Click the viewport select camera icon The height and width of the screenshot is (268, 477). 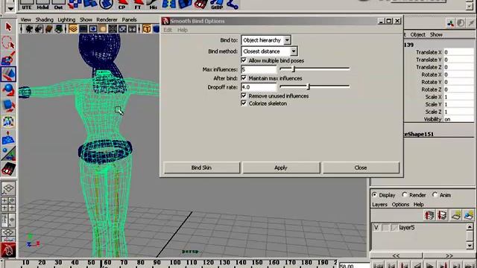point(30,29)
